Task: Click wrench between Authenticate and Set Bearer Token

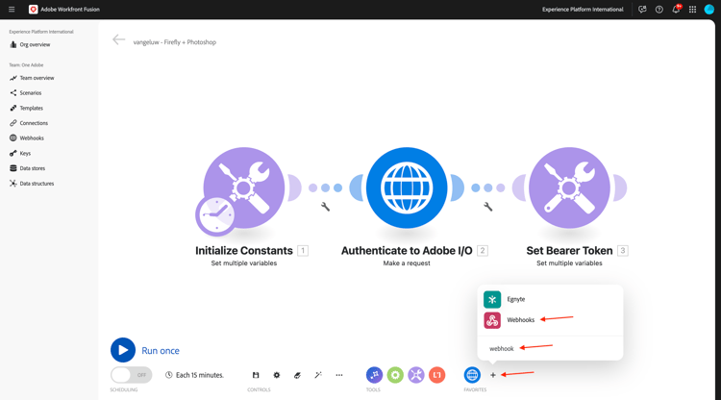Action: [x=487, y=207]
